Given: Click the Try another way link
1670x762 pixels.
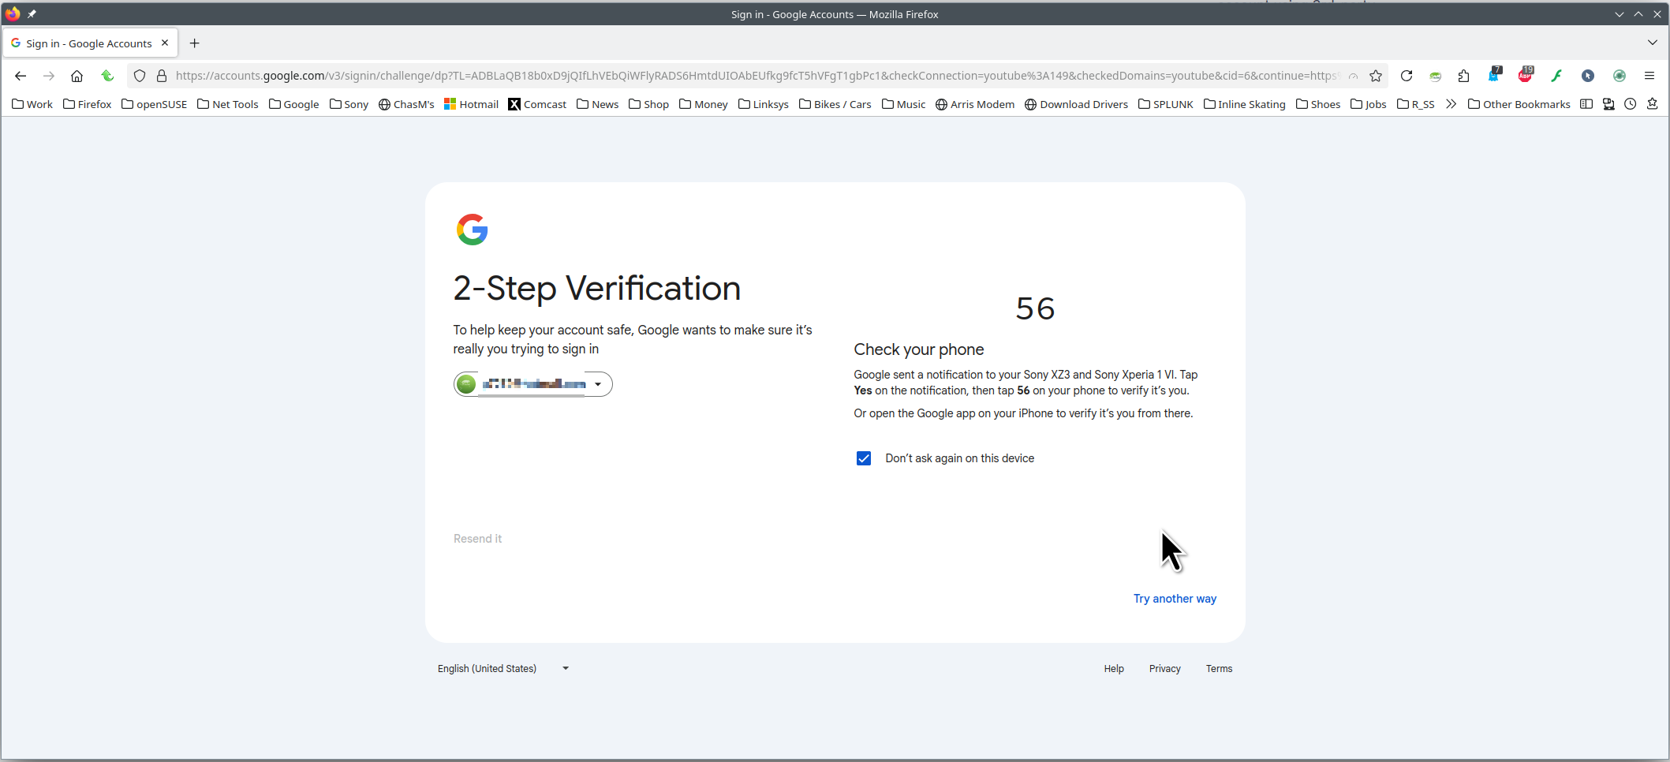Looking at the screenshot, I should click(1175, 599).
